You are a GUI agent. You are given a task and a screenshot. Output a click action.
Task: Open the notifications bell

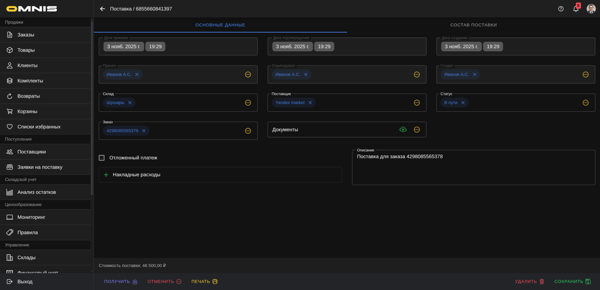tap(576, 9)
